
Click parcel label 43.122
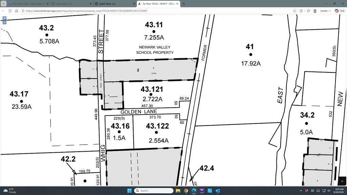coord(157,126)
